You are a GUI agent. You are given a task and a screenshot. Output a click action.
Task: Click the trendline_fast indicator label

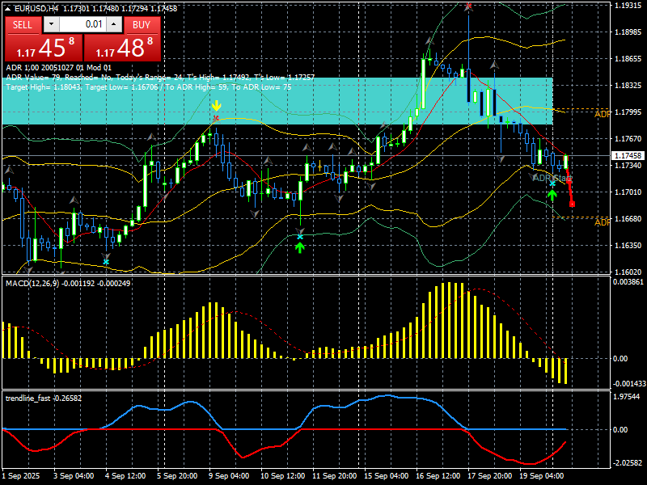coord(44,398)
